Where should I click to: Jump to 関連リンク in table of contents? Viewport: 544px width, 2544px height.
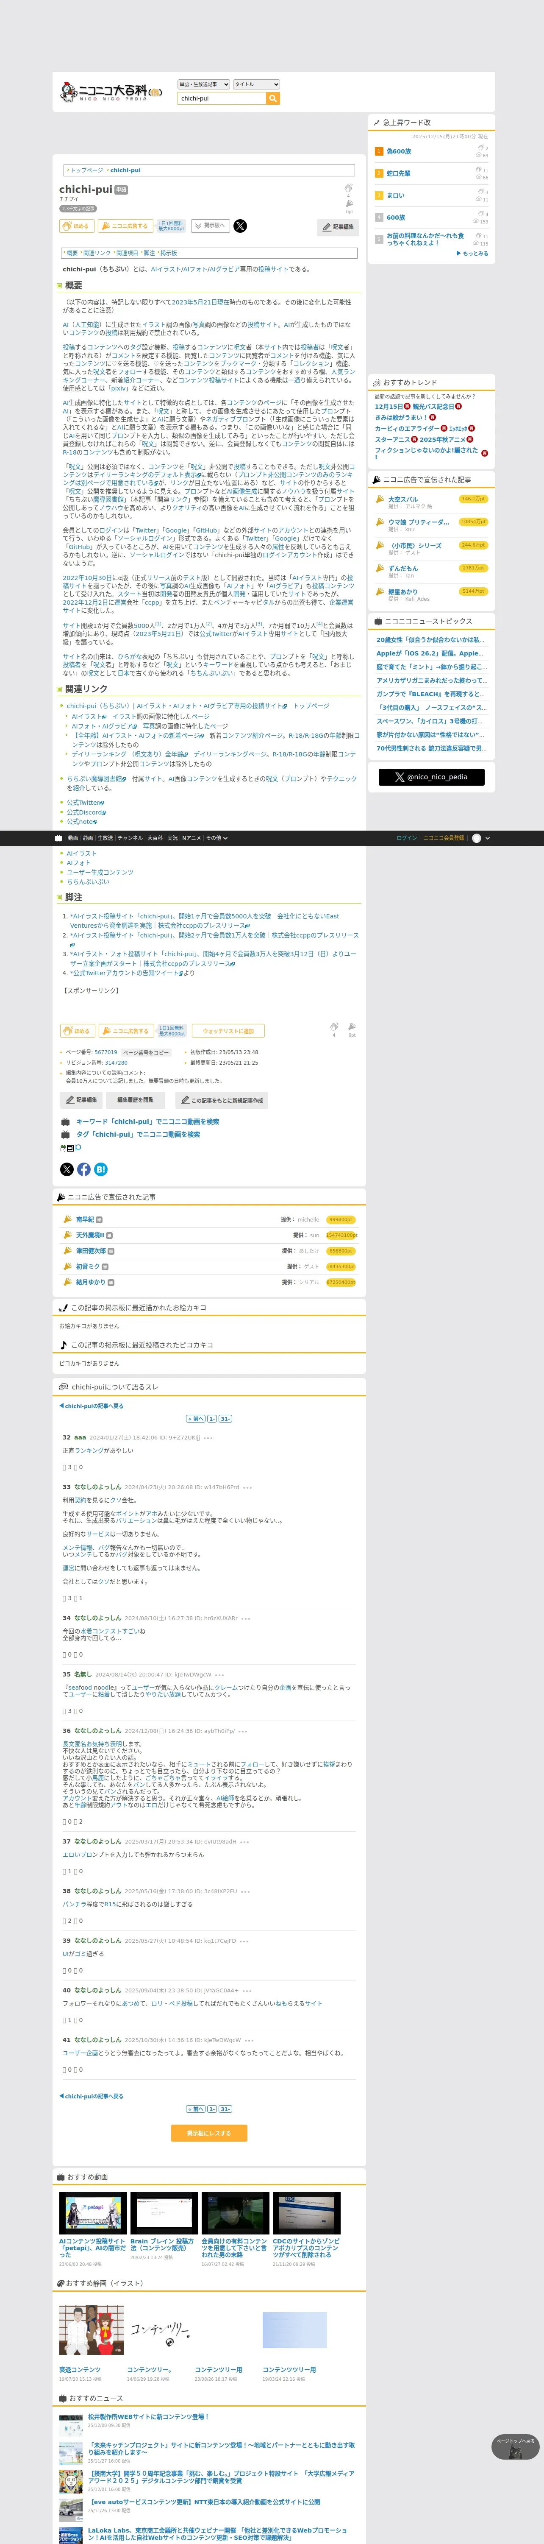[97, 253]
